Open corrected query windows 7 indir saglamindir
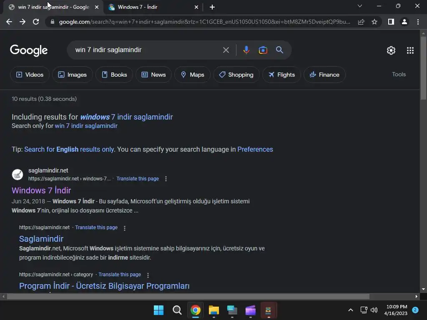 [126, 117]
